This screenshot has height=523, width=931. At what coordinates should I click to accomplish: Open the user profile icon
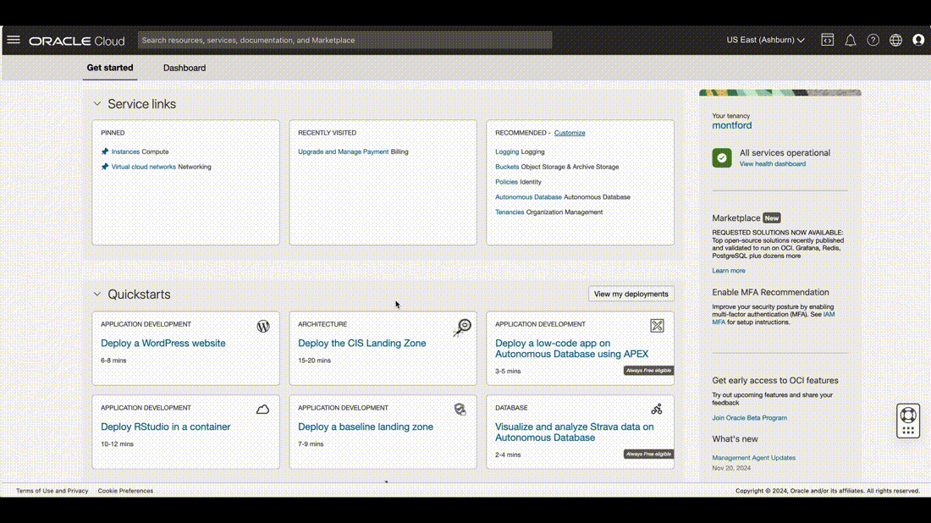click(918, 40)
